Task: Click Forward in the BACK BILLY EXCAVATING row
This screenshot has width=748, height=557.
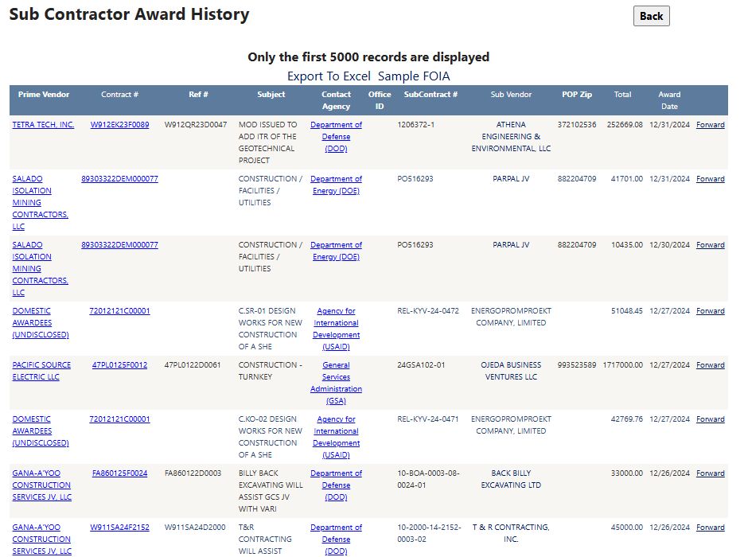Action: 711,473
